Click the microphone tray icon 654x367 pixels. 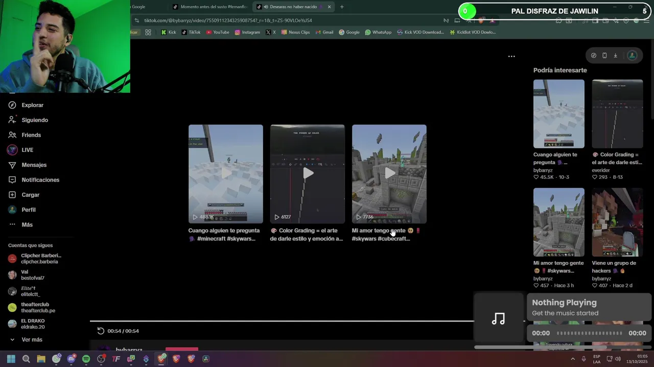pos(583,359)
